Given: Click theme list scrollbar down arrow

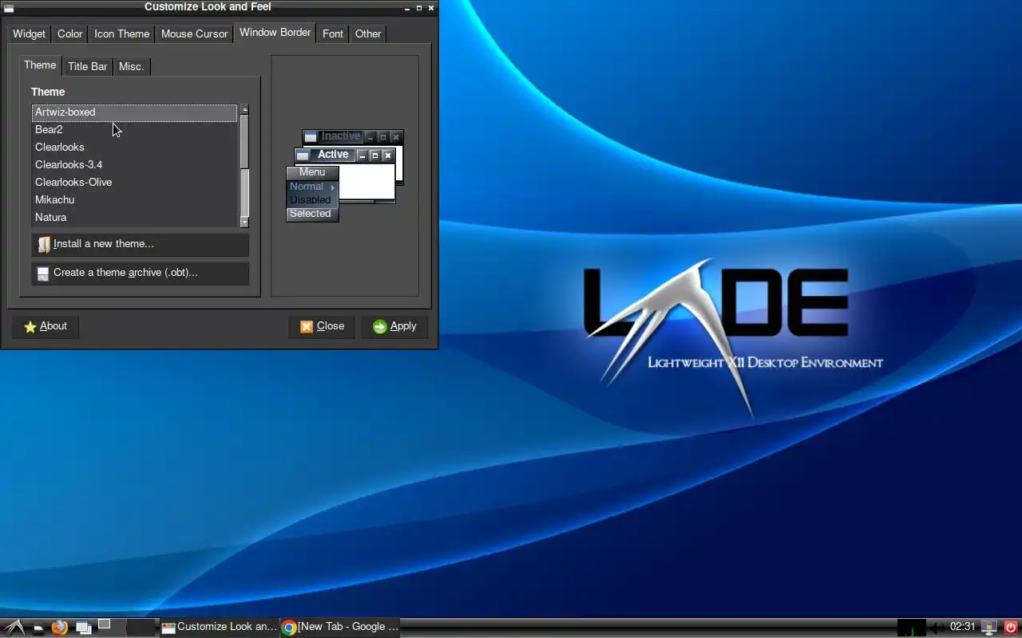Looking at the screenshot, I should [x=244, y=223].
